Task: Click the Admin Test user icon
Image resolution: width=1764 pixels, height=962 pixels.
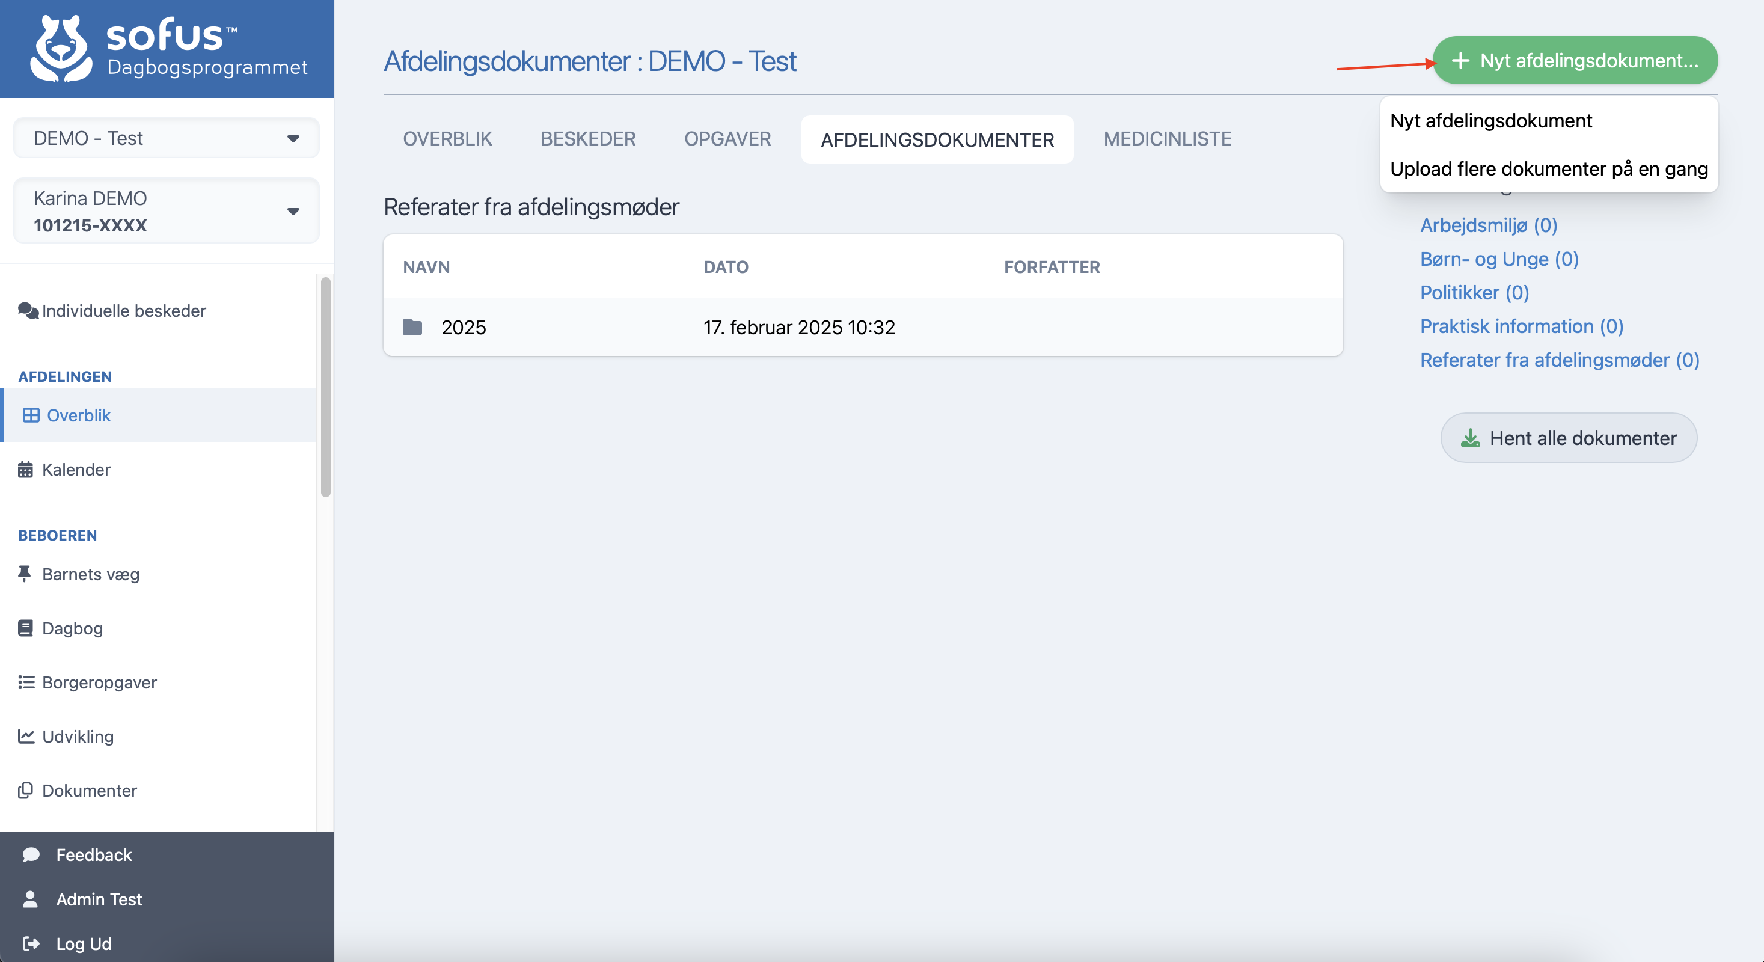Action: 30,898
